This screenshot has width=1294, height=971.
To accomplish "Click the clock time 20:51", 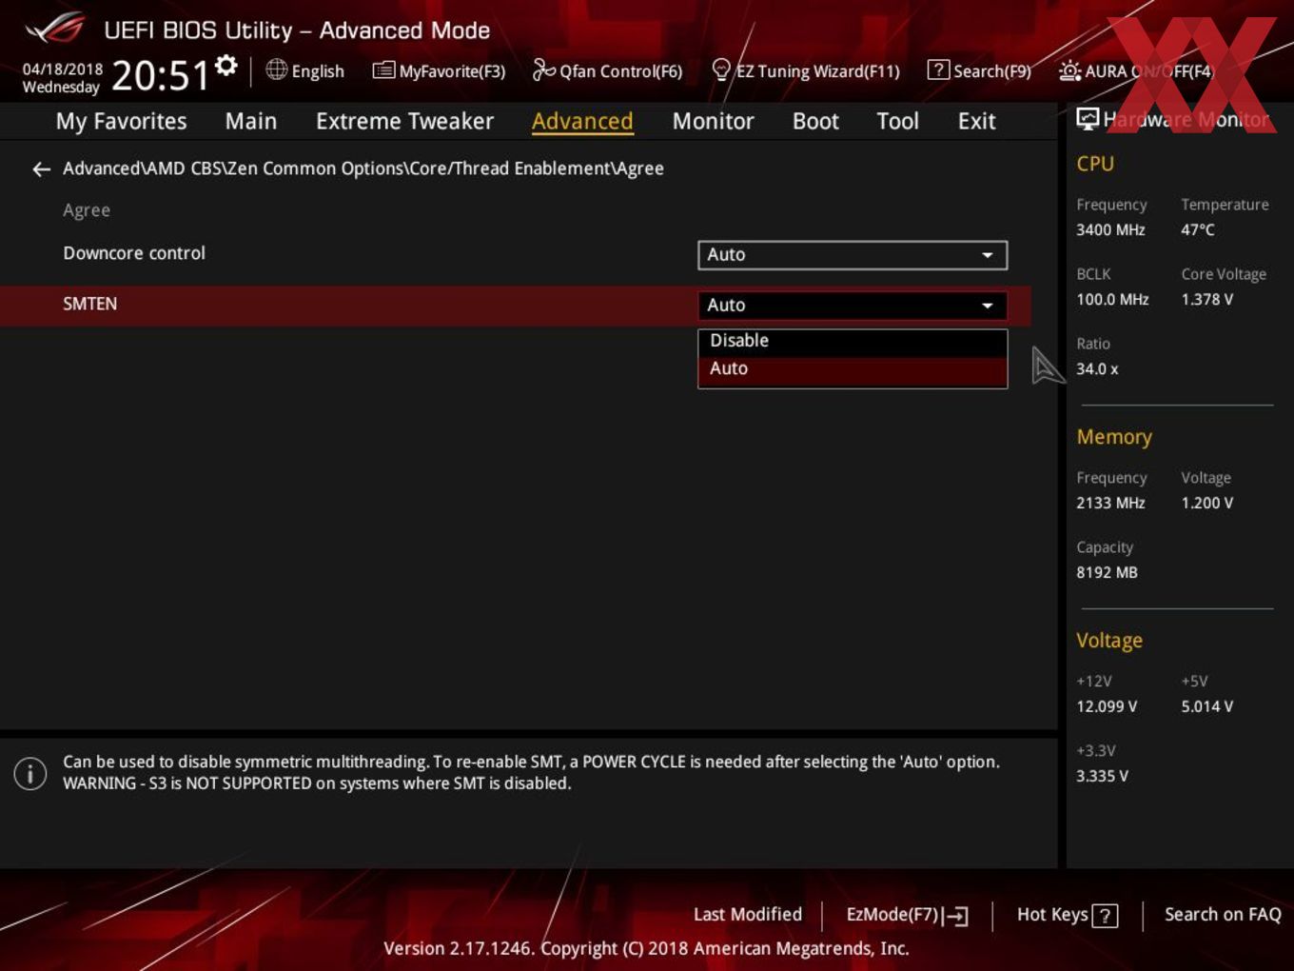I will (x=160, y=75).
